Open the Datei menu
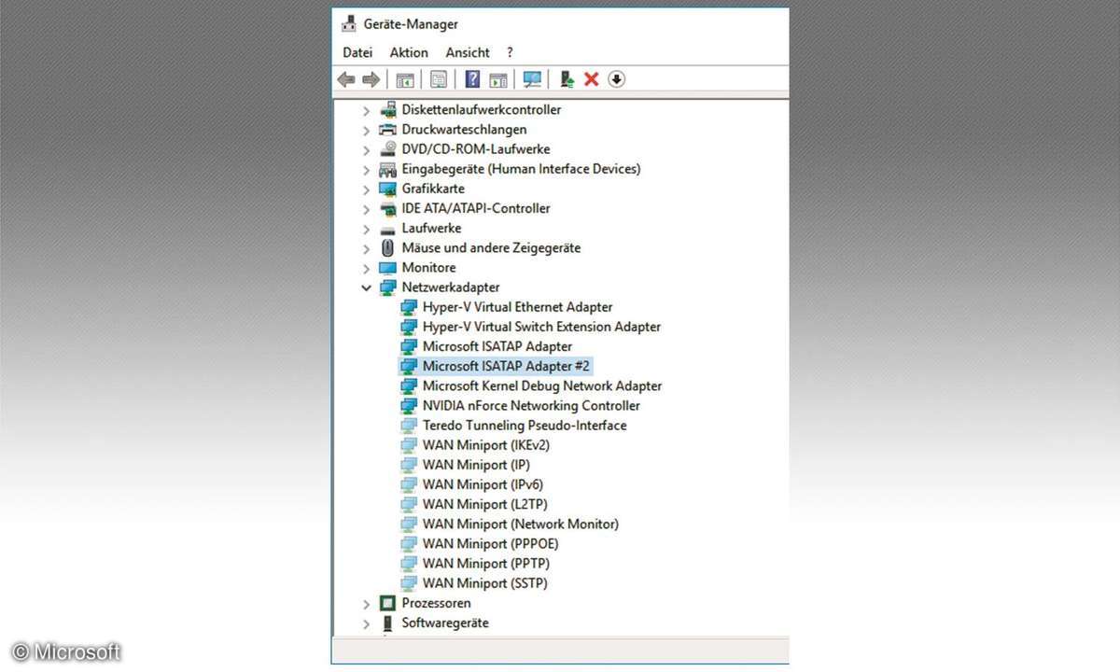 point(357,52)
